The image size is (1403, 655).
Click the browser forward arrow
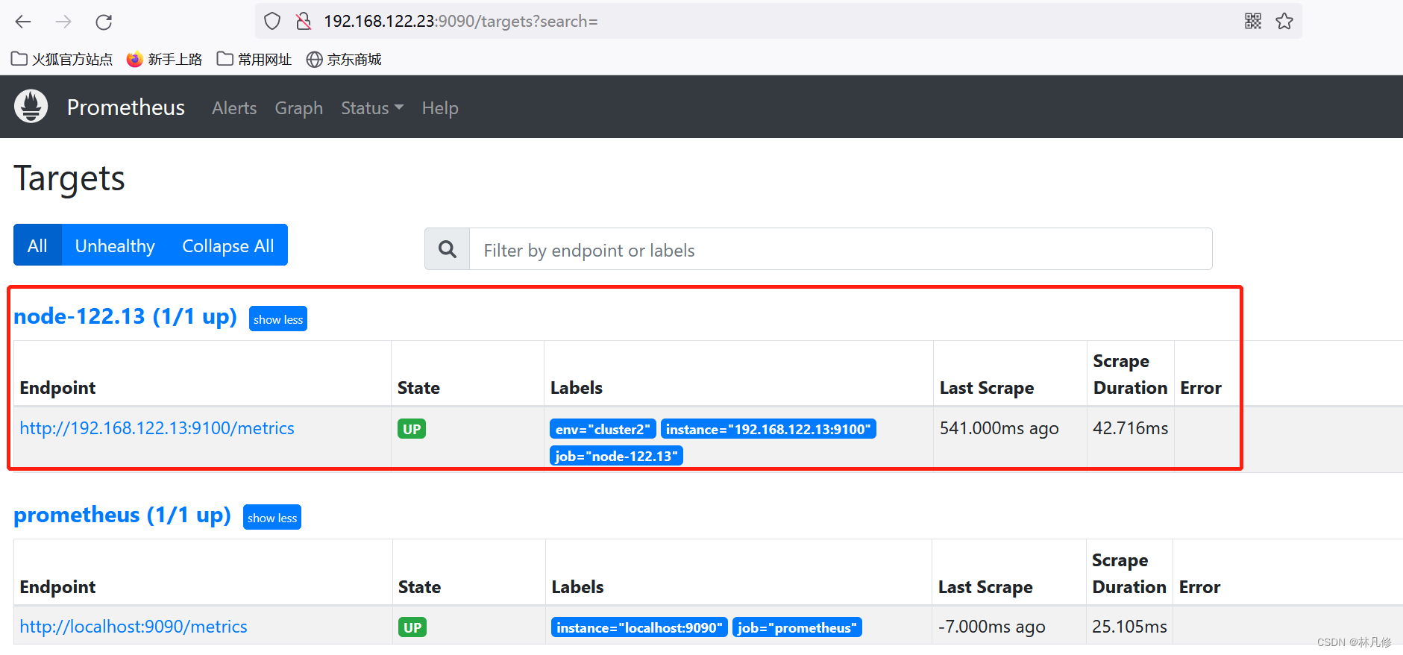coord(63,22)
